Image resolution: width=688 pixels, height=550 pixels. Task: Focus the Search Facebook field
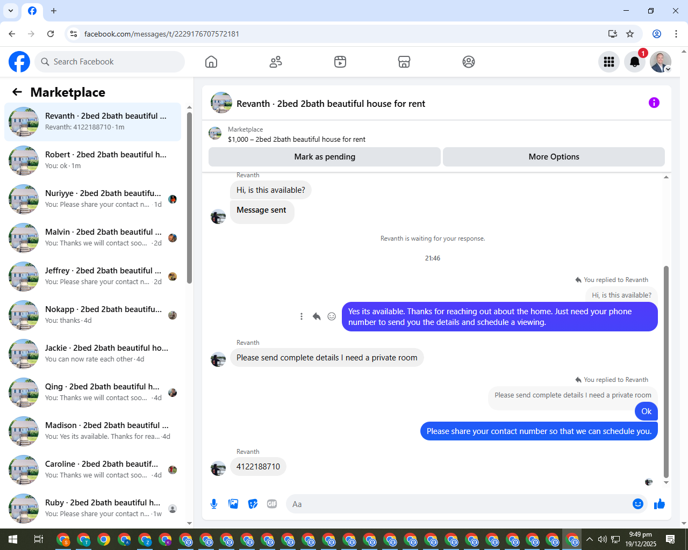[x=110, y=62]
